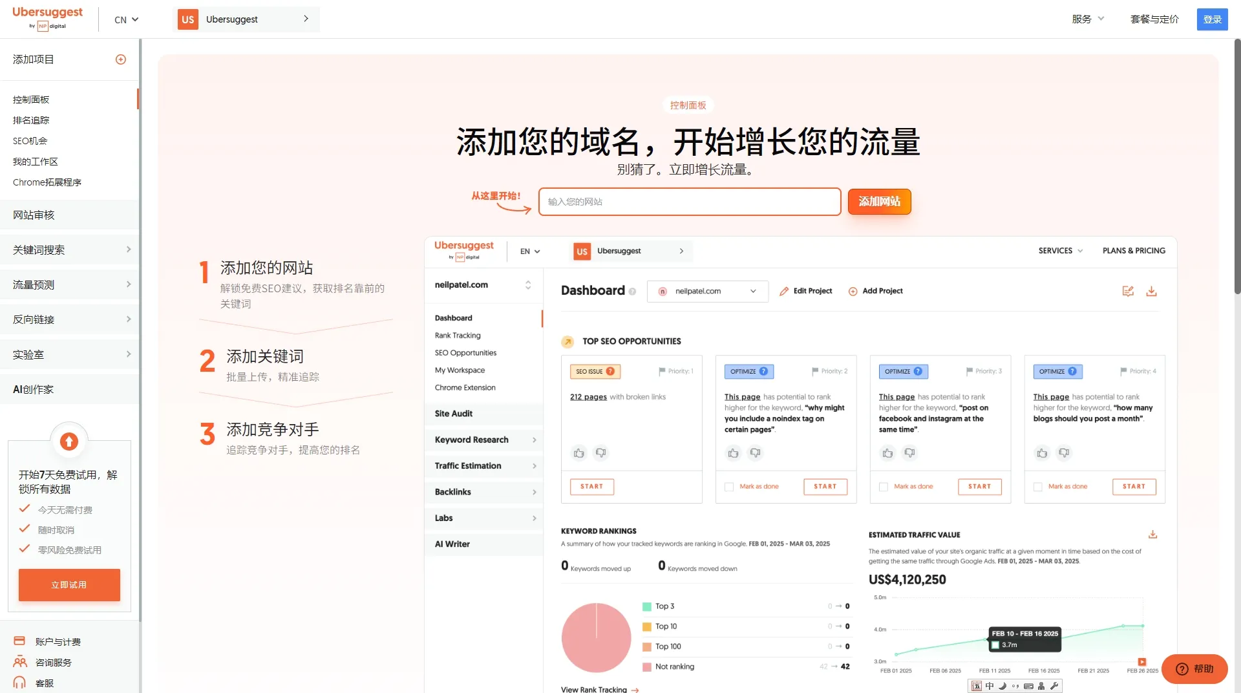Click the people icon next to 咨询服务
The width and height of the screenshot is (1241, 693).
pos(20,662)
